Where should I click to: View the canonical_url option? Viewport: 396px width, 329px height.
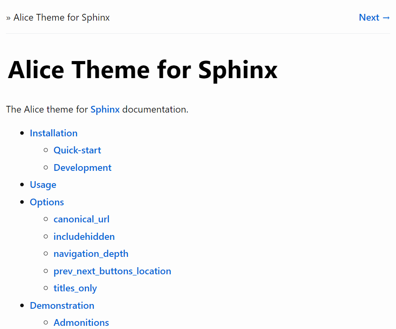pyautogui.click(x=81, y=219)
